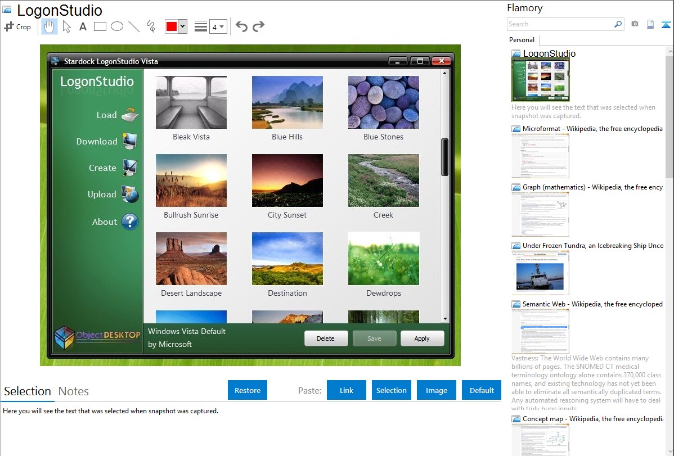
Task: Click the LogonStudio scroll up arrow
Action: [x=445, y=73]
